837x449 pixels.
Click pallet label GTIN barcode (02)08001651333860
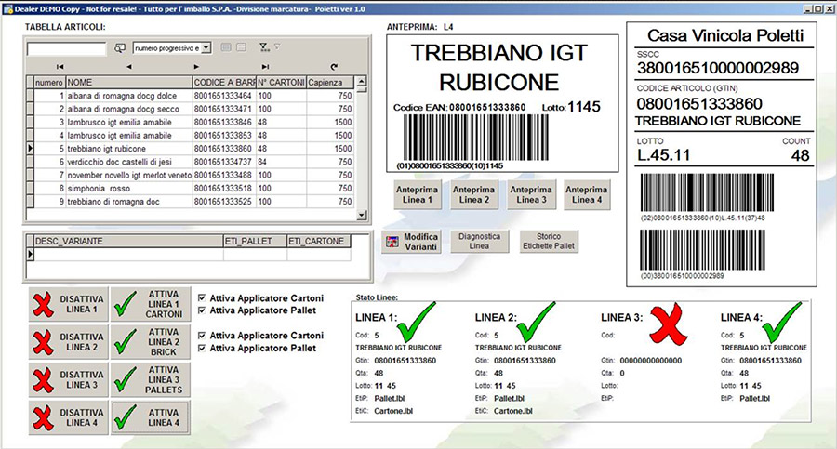(x=707, y=192)
